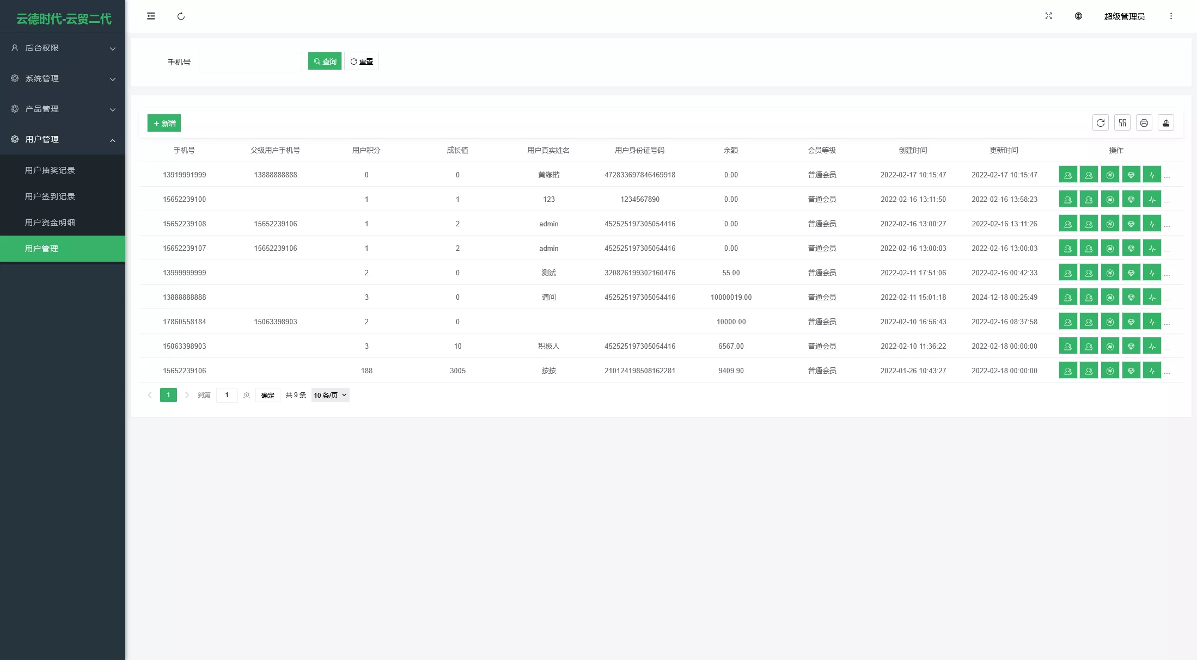Open the 10 条/页 page size dropdown

330,395
